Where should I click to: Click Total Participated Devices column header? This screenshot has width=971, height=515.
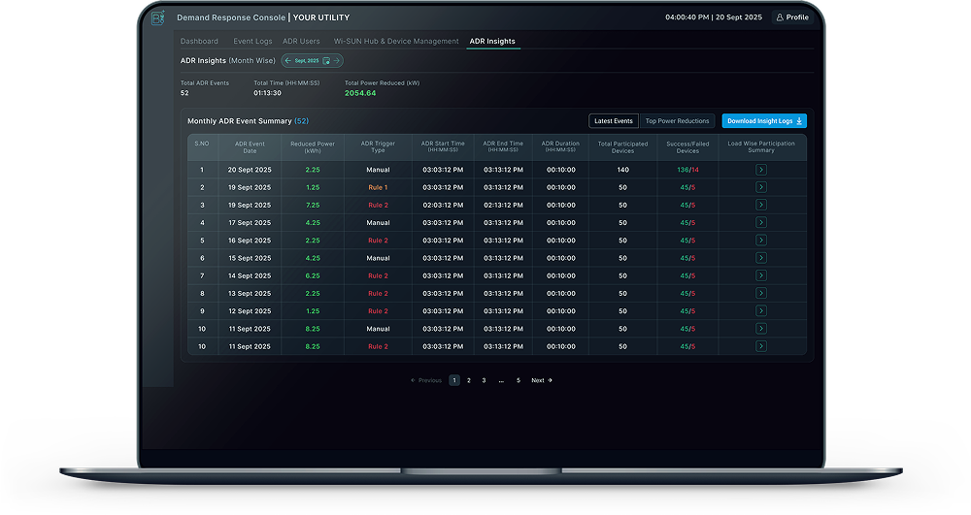pyautogui.click(x=623, y=147)
